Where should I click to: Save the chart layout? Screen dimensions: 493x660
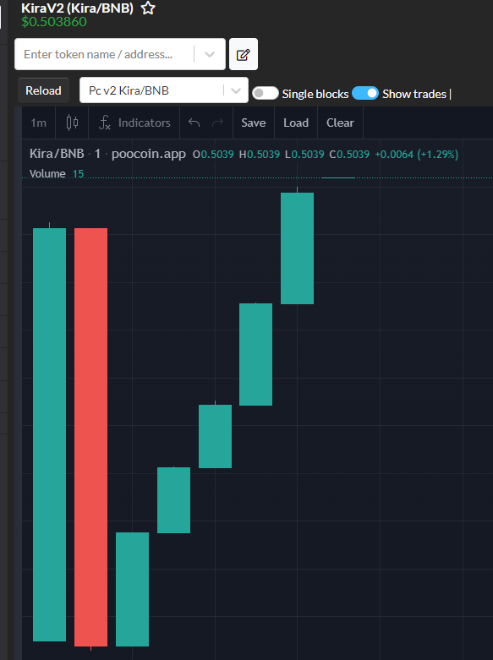point(253,123)
